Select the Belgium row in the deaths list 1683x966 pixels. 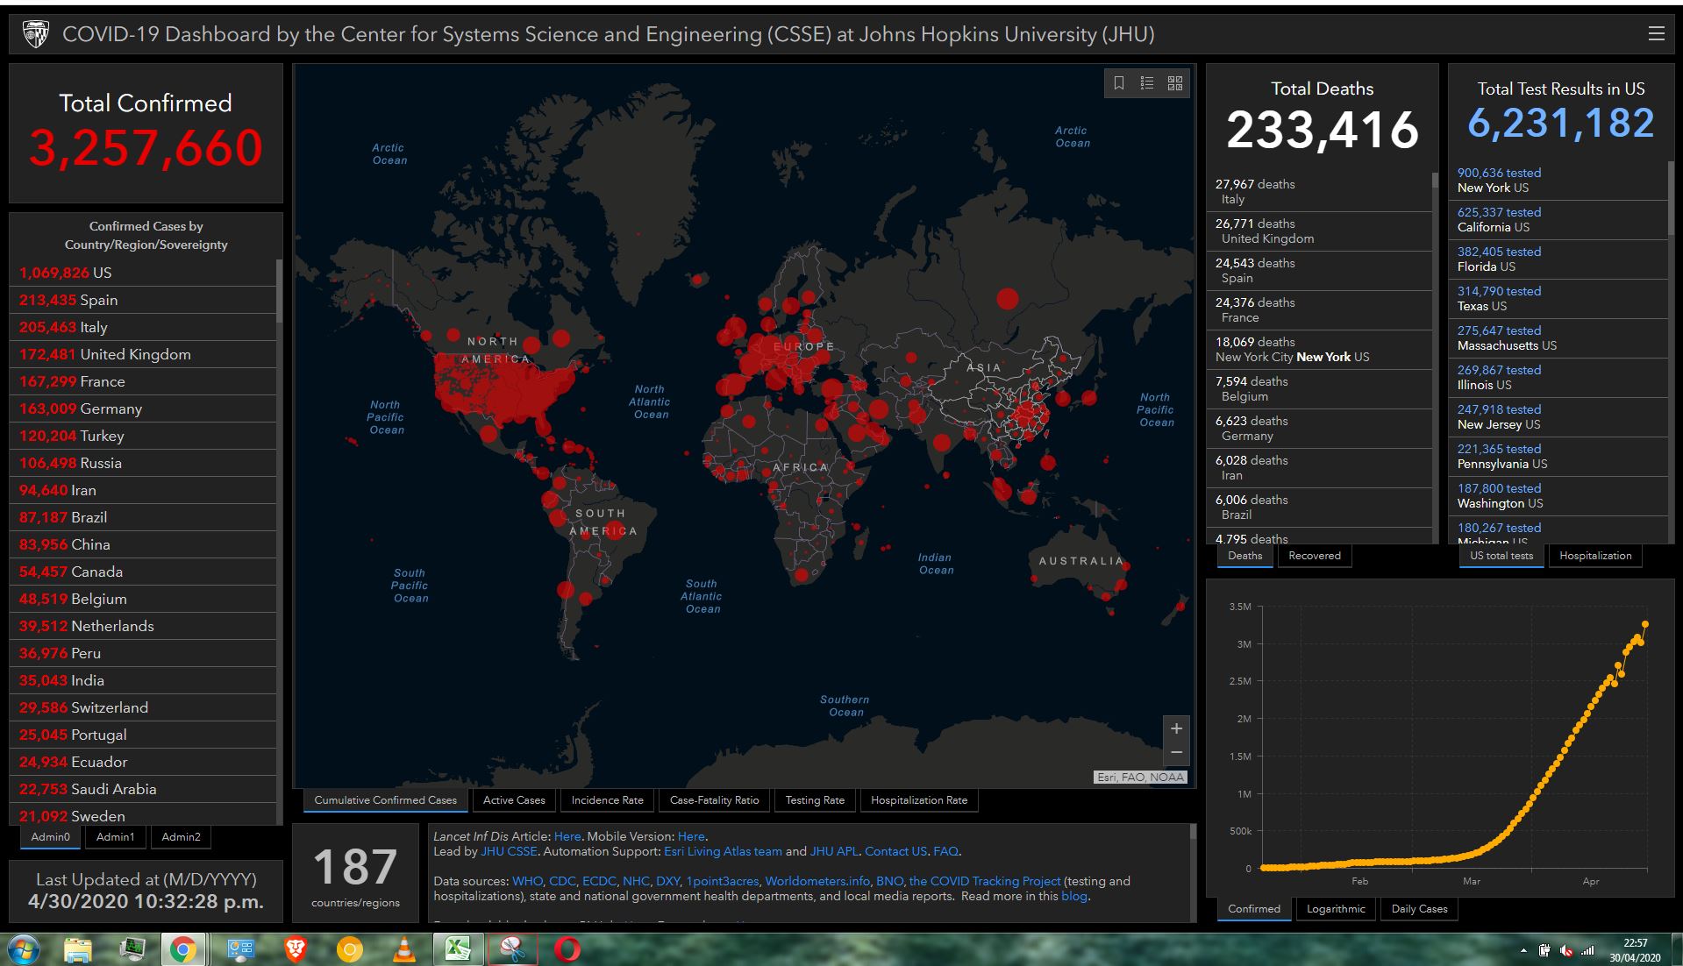point(1319,388)
